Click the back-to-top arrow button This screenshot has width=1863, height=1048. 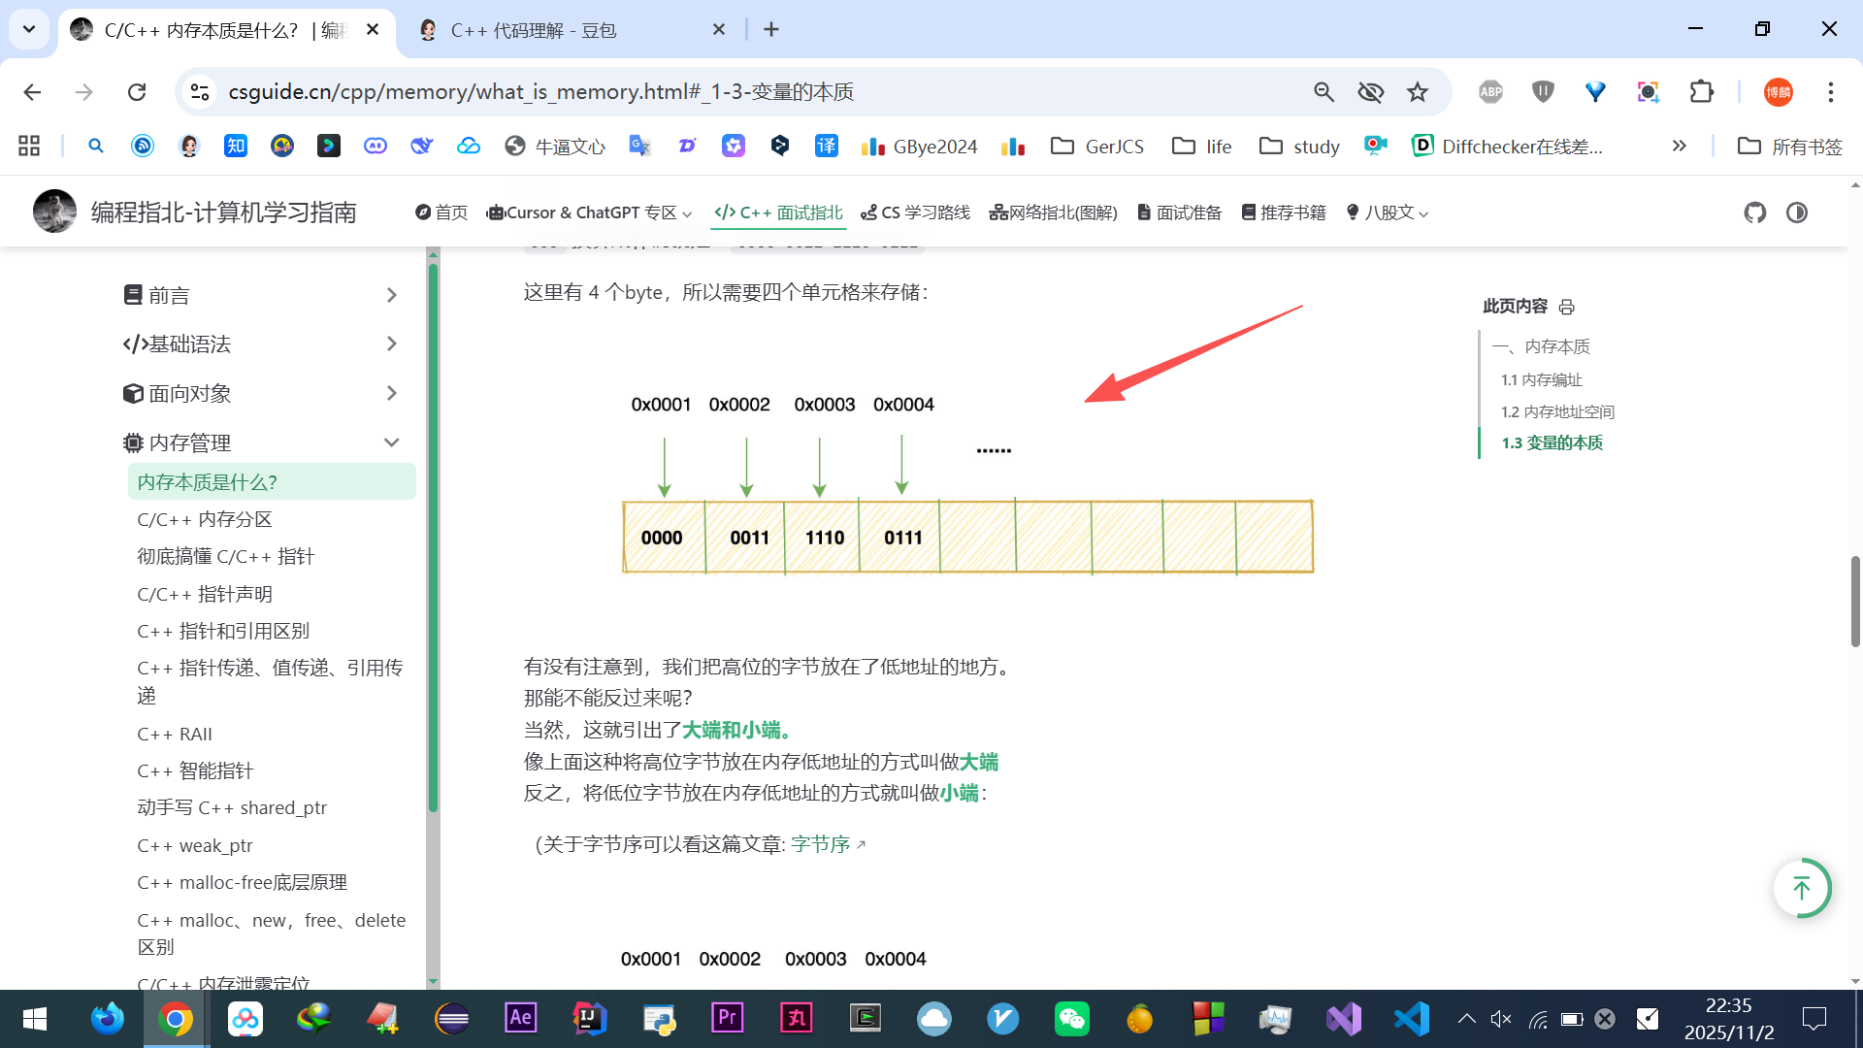point(1802,888)
